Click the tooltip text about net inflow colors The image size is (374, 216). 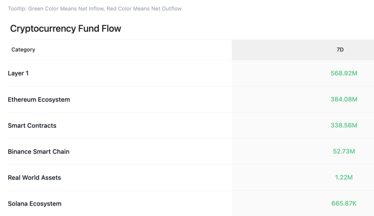(95, 9)
